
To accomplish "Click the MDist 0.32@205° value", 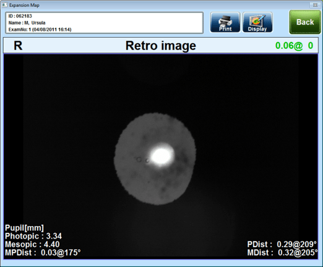I will click(282, 253).
